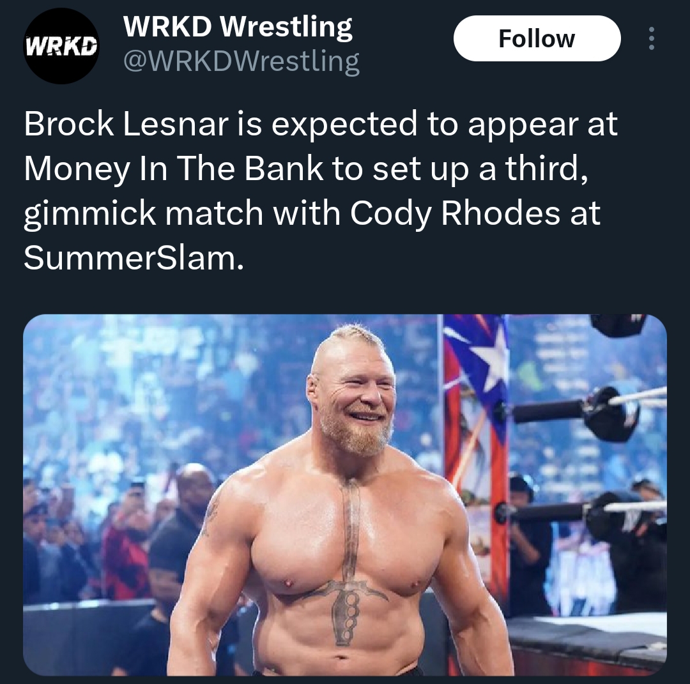Click the black turnbuckle pad in the ring
The width and height of the screenshot is (690, 684).
pyautogui.click(x=609, y=414)
